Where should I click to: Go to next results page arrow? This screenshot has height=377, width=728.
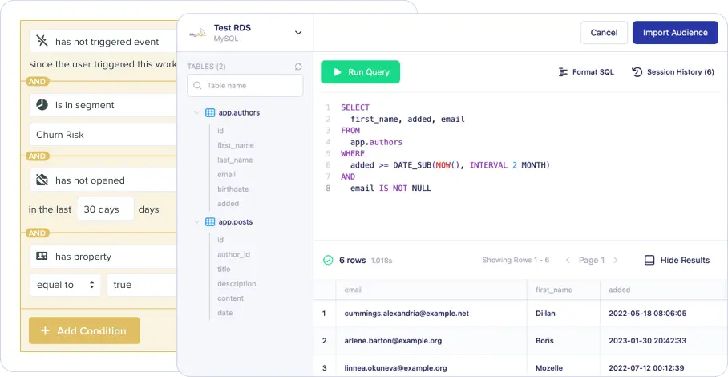(x=616, y=261)
